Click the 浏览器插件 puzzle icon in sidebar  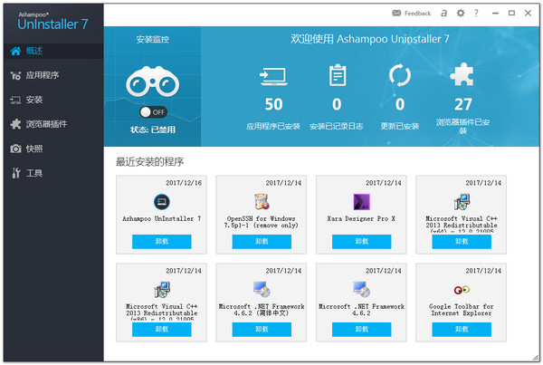point(15,124)
